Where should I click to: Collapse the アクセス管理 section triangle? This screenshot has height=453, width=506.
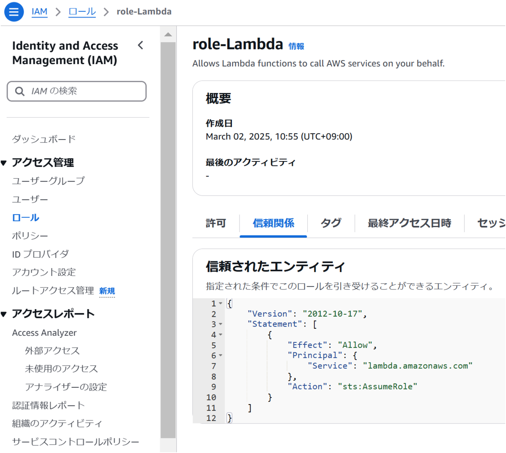tap(4, 163)
